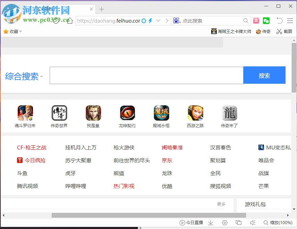Click the hexagon settings icon in status bar

224,223
